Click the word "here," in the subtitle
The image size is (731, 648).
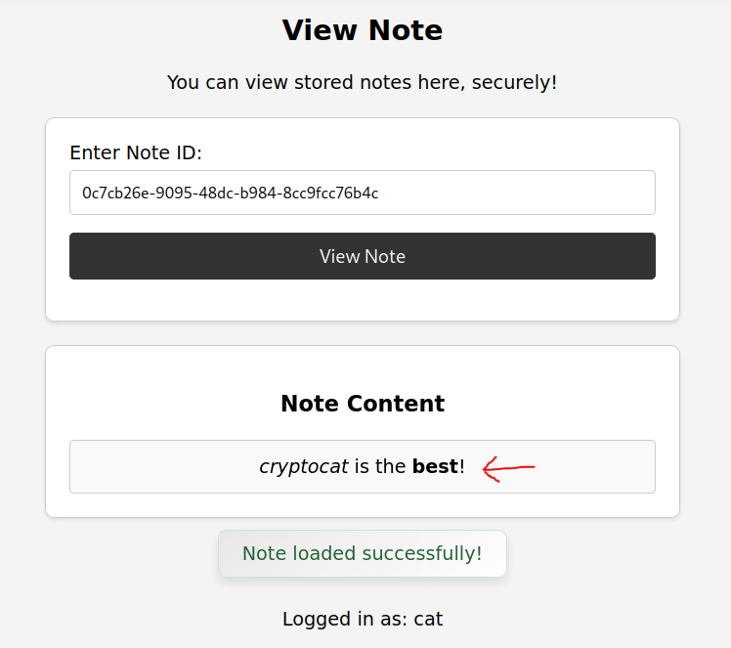[442, 82]
